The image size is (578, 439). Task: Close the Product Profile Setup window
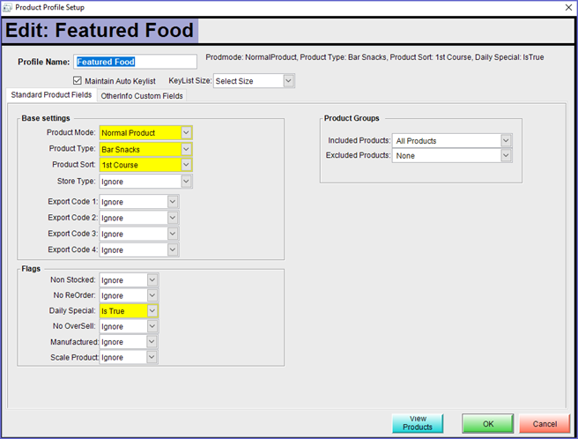pyautogui.click(x=565, y=8)
